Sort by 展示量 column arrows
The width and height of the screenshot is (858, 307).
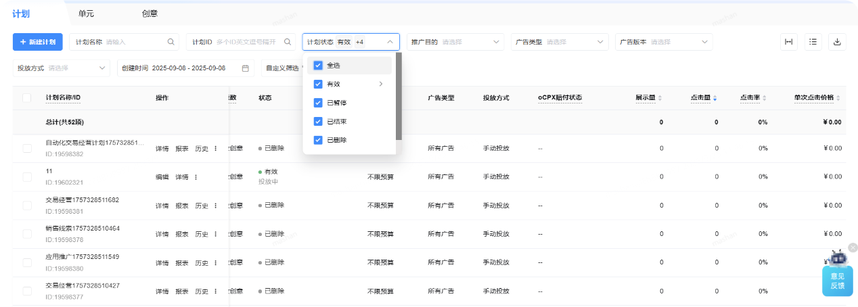pos(660,98)
